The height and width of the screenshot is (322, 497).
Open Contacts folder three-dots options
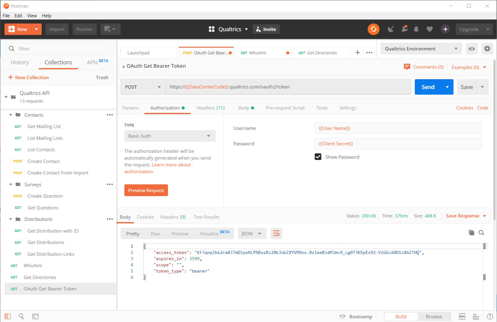(110, 115)
